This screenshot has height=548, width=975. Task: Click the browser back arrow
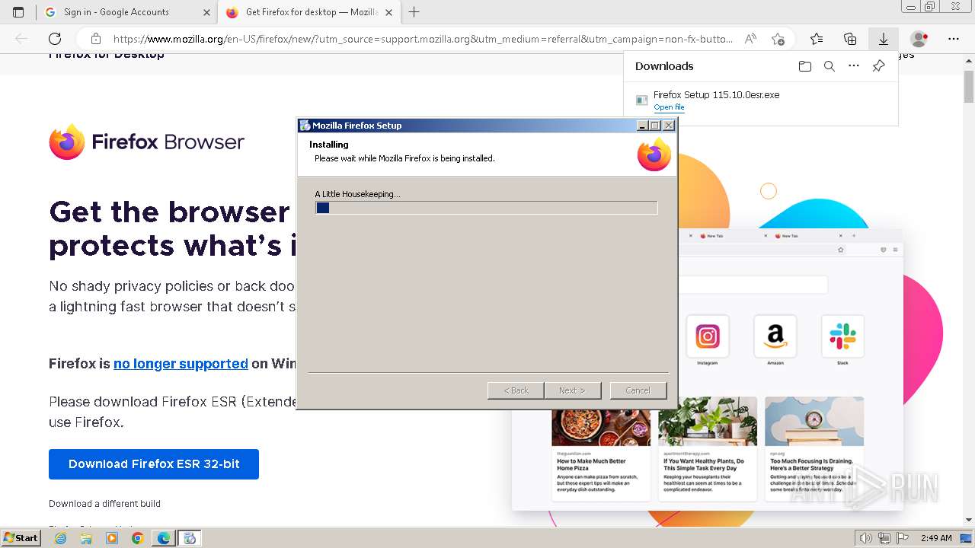(21, 39)
